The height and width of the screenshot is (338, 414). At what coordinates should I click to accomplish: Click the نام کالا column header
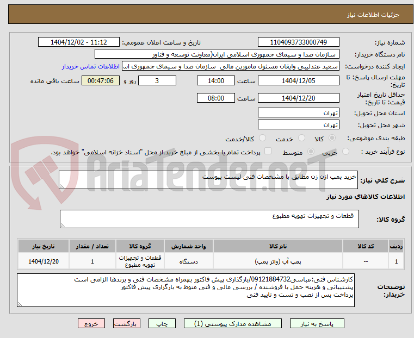coord(278,246)
